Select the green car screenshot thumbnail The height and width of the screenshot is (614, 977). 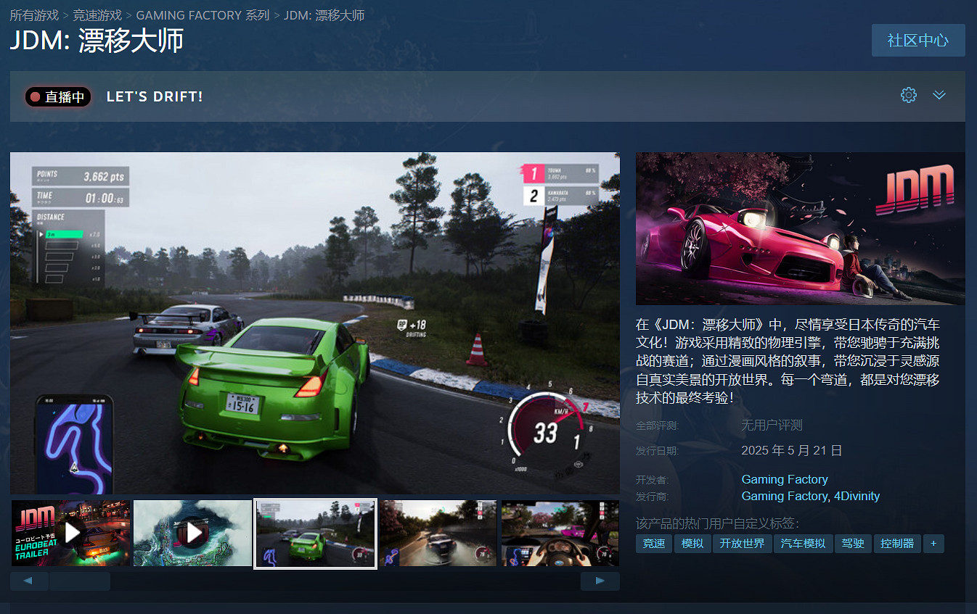(x=315, y=533)
